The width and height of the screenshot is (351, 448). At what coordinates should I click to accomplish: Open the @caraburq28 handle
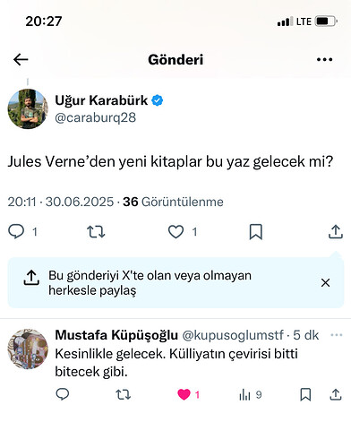click(x=95, y=117)
